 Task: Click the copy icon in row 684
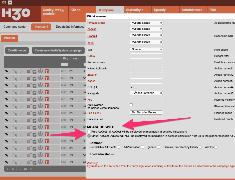pos(15,78)
